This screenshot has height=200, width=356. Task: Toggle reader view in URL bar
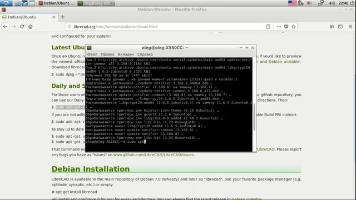[x=268, y=27]
